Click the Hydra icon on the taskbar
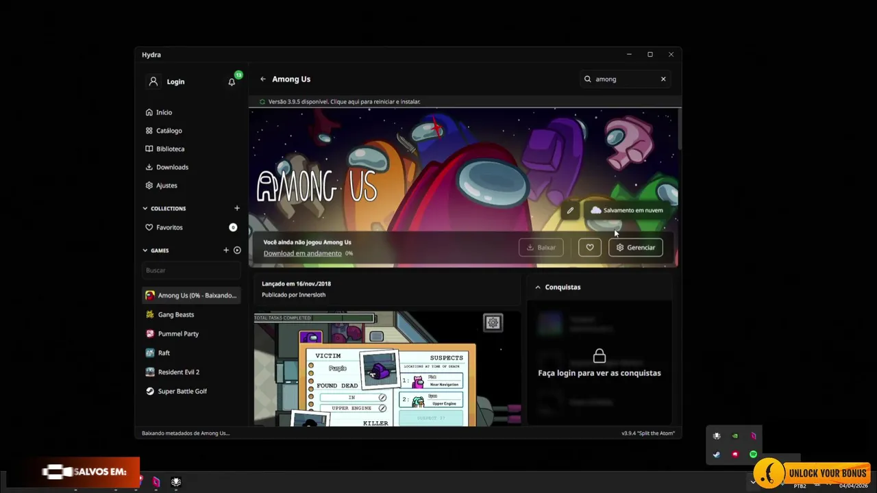This screenshot has width=877, height=493. (176, 482)
